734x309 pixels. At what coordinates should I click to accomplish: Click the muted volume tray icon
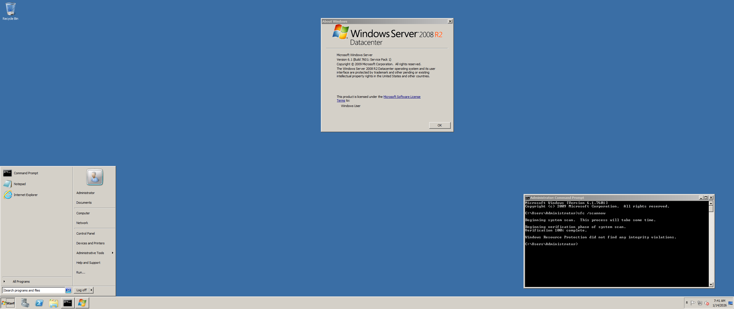[706, 303]
